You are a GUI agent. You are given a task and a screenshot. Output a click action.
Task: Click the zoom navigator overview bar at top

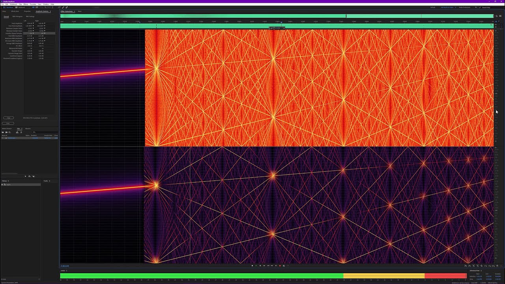click(x=277, y=16)
